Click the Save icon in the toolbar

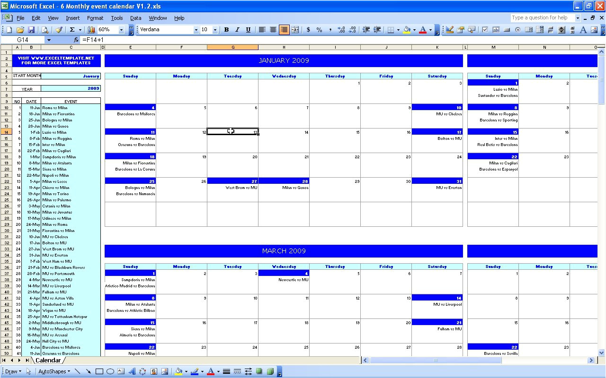31,30
